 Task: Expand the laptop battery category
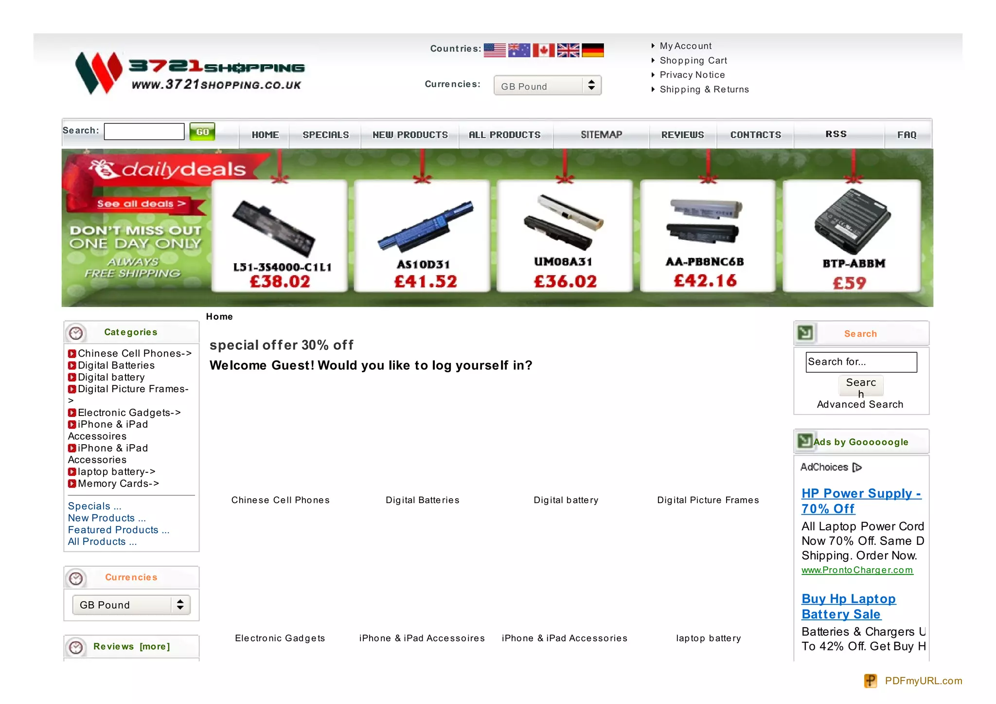pos(116,472)
